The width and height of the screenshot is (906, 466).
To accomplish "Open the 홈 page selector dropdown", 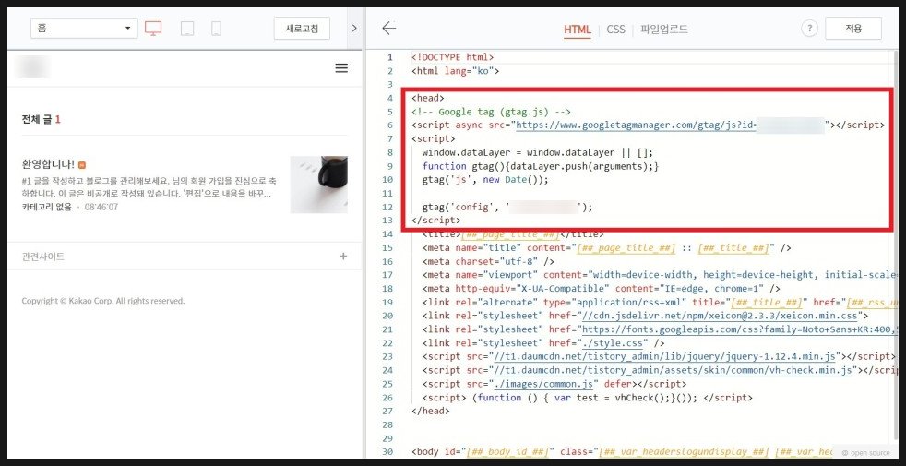I will click(x=84, y=29).
